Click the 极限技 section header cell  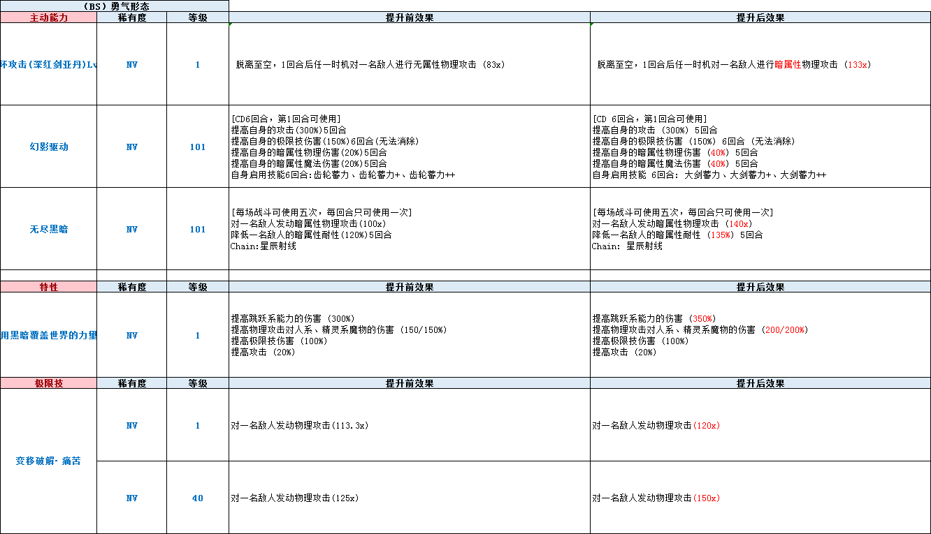tap(48, 383)
